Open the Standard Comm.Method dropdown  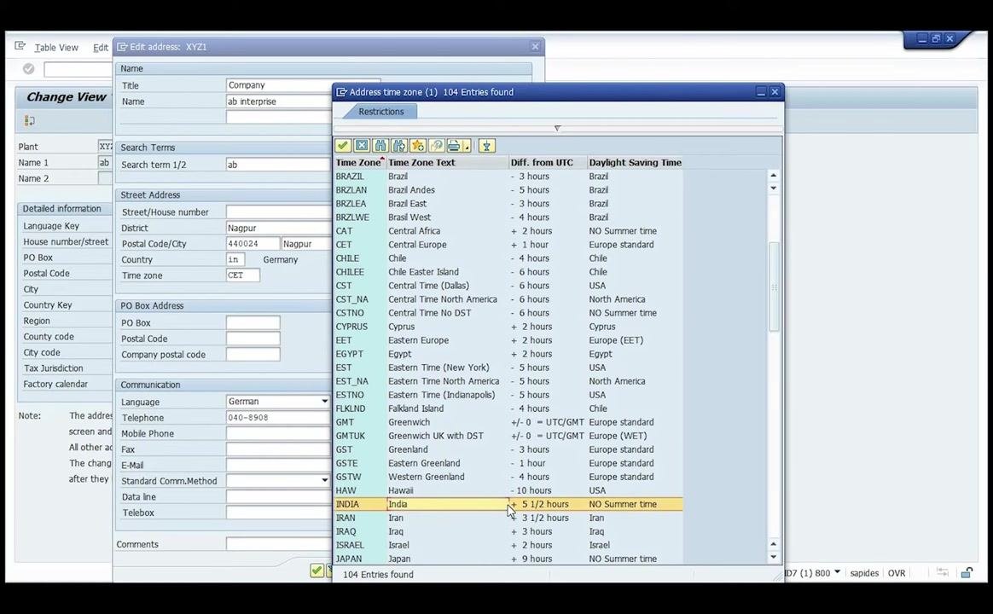pos(324,480)
